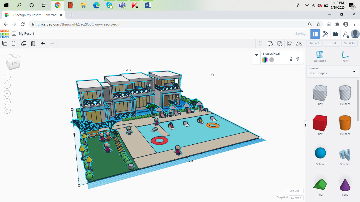Image resolution: width=360 pixels, height=202 pixels.
Task: Open a new Chrome tab
Action: [71, 15]
